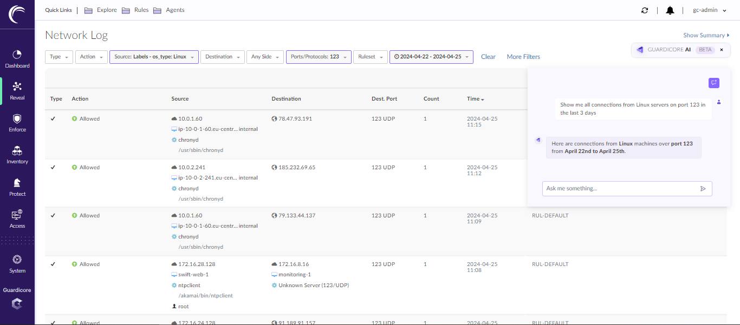Close the Guardicore AI panel

pos(722,50)
